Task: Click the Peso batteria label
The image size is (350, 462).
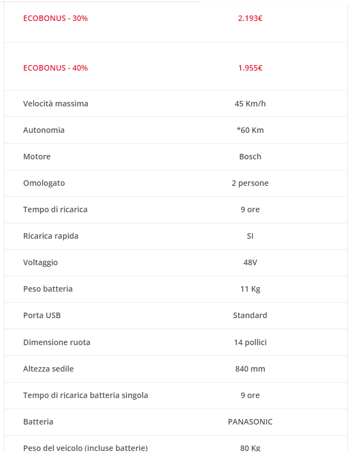Action: click(48, 289)
